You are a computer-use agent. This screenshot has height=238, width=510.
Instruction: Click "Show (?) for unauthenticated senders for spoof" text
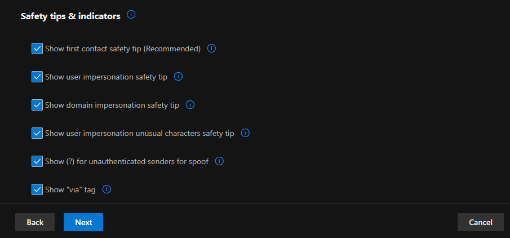point(127,162)
